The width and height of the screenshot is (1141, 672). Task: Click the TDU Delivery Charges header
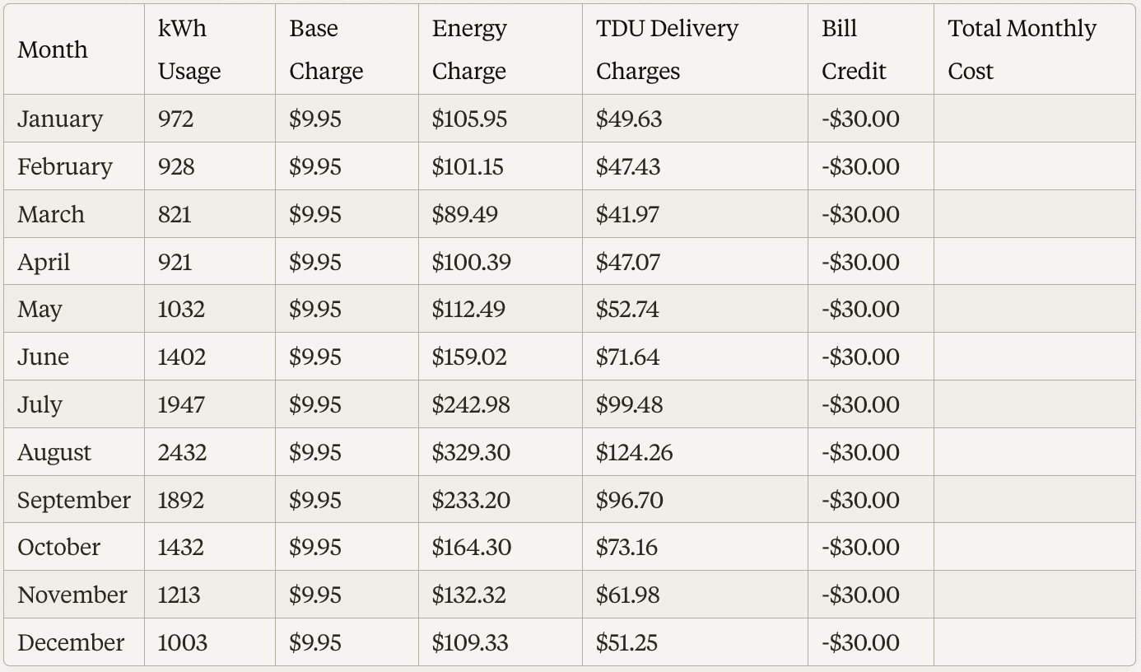667,49
